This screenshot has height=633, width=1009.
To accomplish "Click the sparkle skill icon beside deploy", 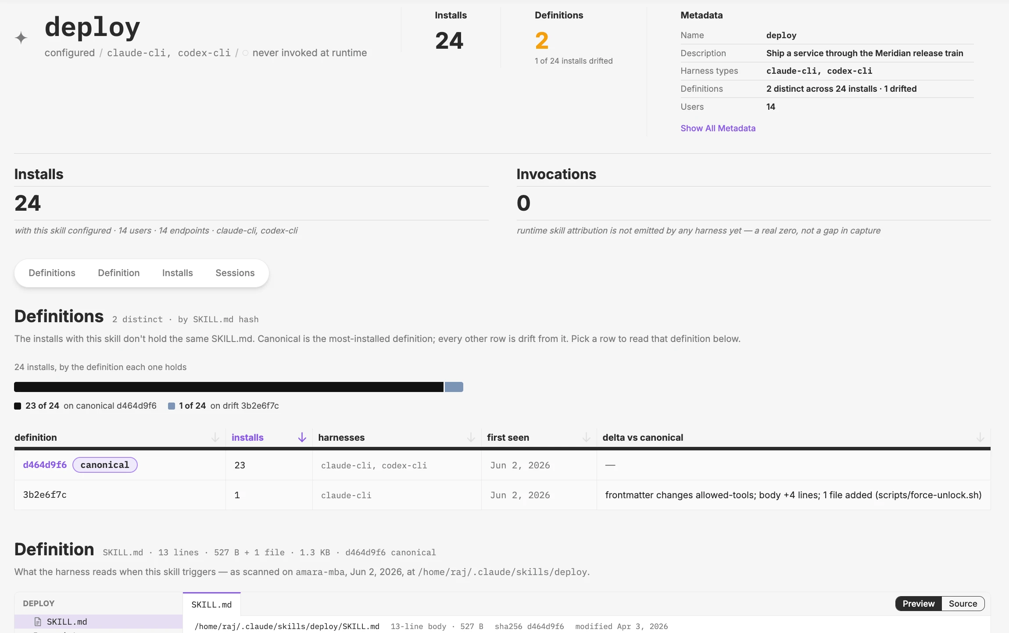I will click(x=21, y=38).
